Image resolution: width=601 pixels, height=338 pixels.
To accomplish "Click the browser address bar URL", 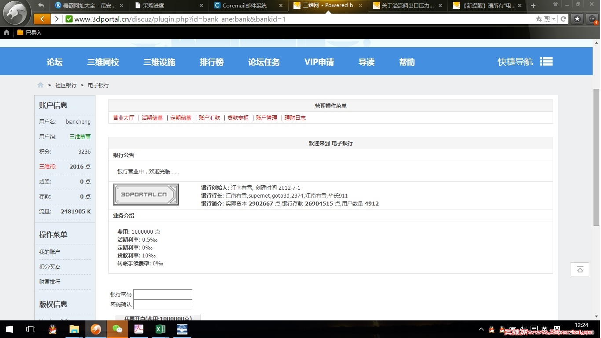I will click(180, 19).
